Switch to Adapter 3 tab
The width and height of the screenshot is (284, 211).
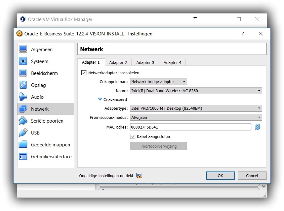145,63
